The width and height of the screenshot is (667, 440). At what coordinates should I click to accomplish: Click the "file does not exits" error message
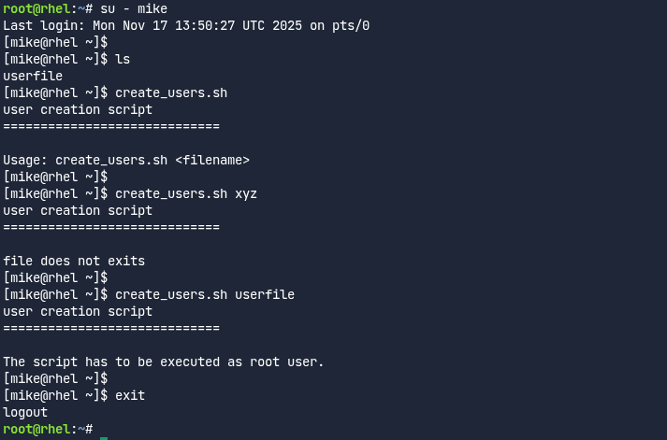pos(74,262)
